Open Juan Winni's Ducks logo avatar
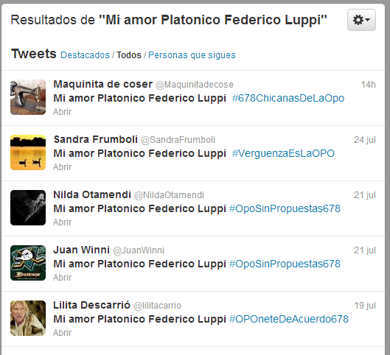 (28, 263)
